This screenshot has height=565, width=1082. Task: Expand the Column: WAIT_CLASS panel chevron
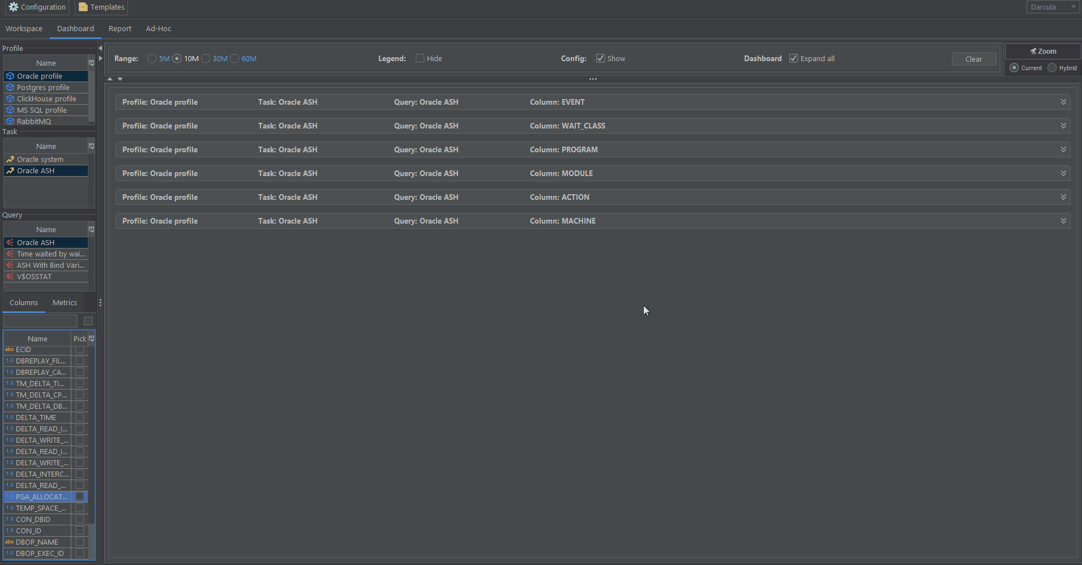click(1063, 126)
